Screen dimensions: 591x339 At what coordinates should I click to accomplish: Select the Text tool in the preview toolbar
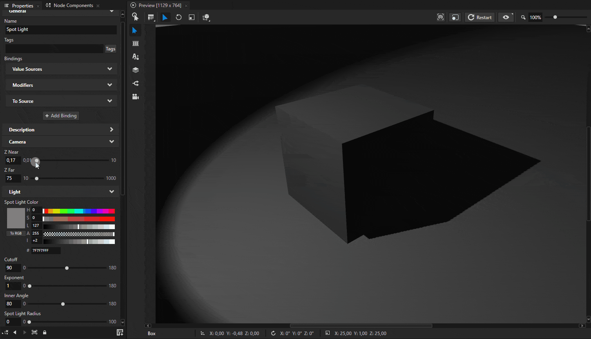(x=135, y=57)
